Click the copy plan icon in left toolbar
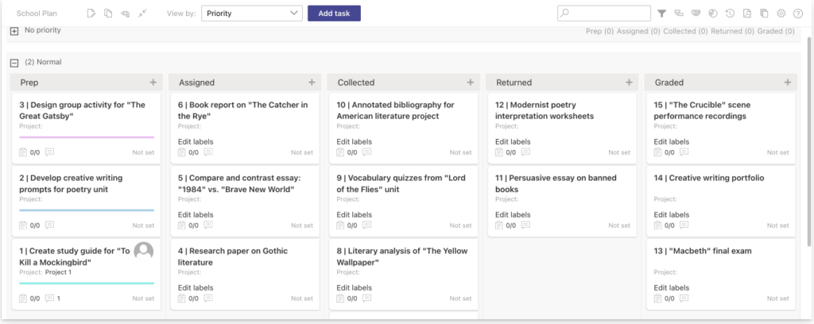The height and width of the screenshot is (324, 814). coord(108,13)
